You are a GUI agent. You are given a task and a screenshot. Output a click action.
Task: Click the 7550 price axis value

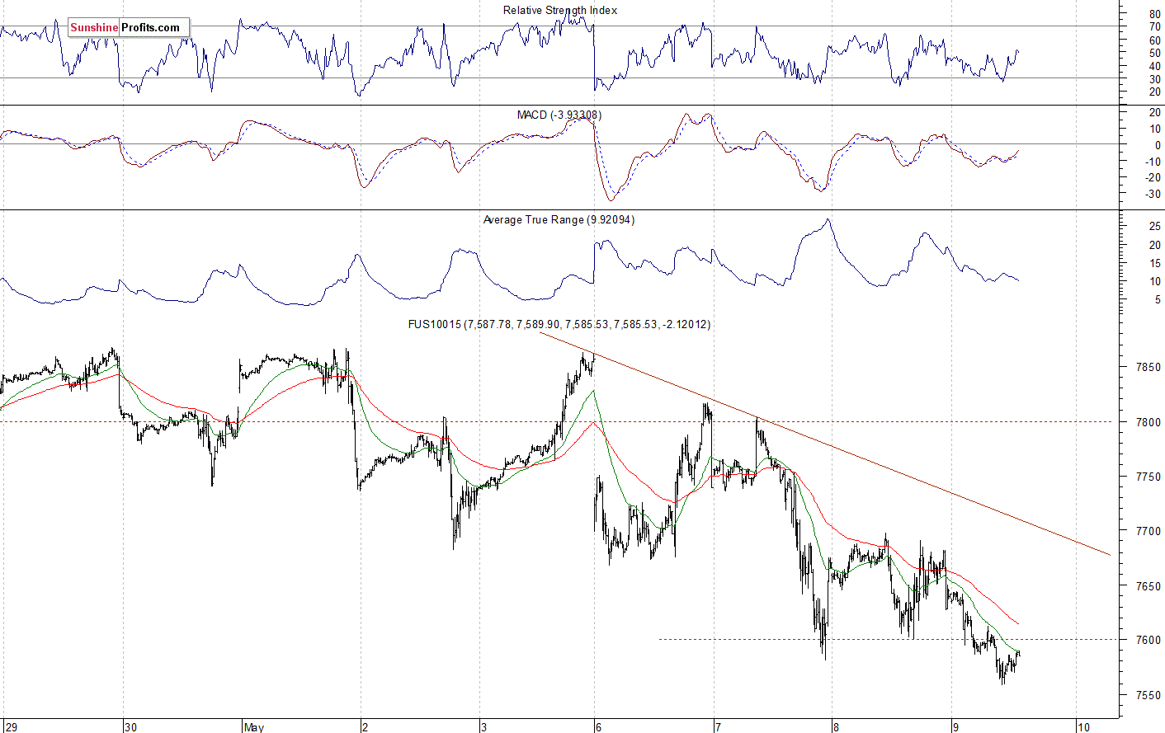point(1148,695)
